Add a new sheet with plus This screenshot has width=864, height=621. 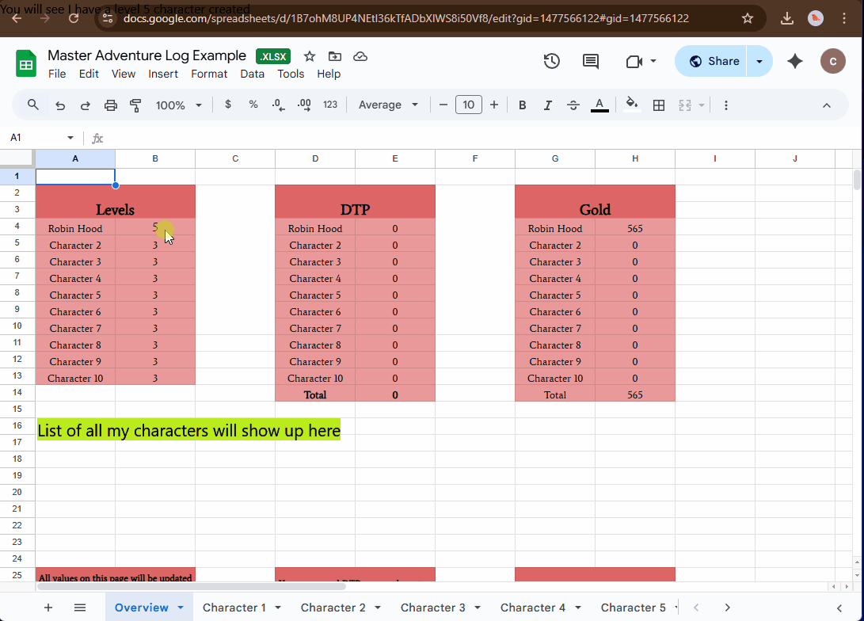(x=48, y=608)
